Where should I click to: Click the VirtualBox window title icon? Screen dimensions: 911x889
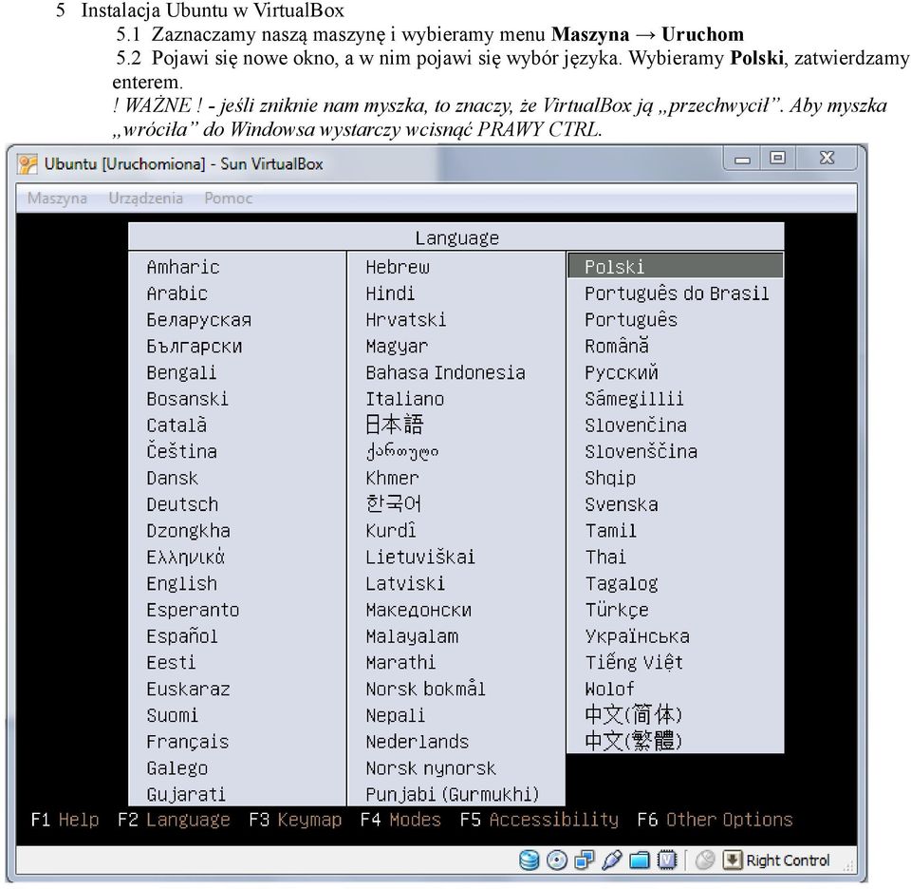point(28,164)
